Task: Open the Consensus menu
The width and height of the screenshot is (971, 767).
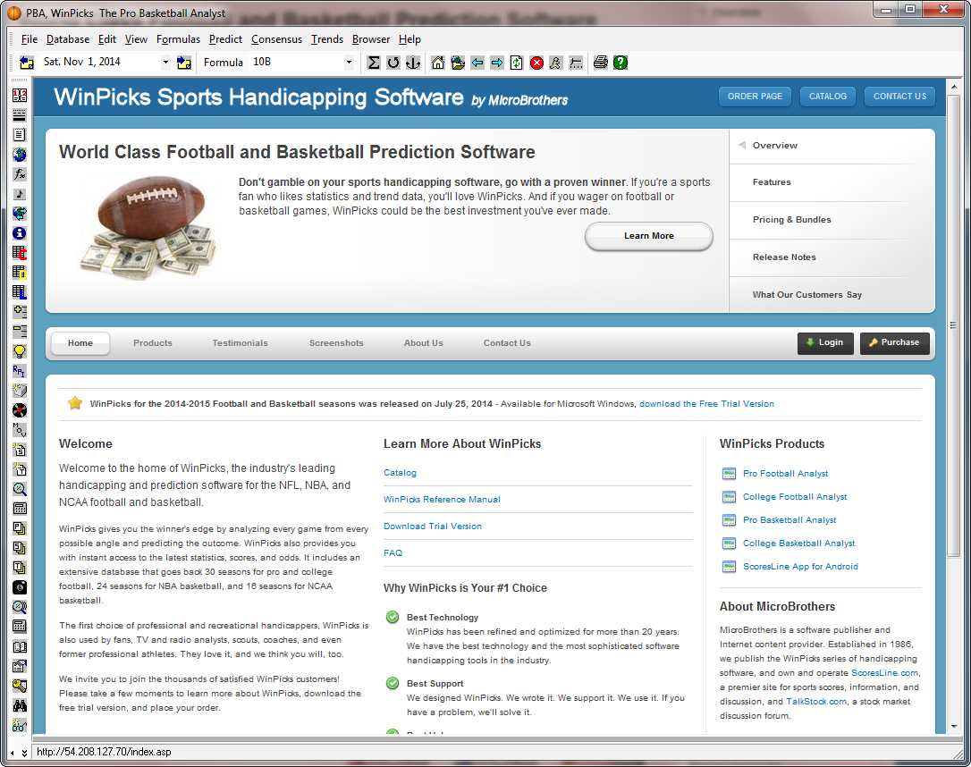Action: click(276, 39)
